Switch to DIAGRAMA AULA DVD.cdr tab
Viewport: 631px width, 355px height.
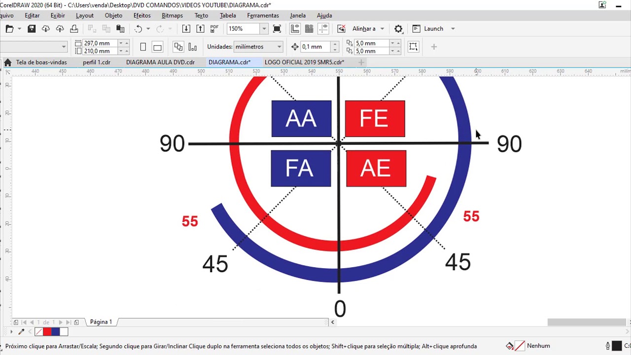click(160, 63)
